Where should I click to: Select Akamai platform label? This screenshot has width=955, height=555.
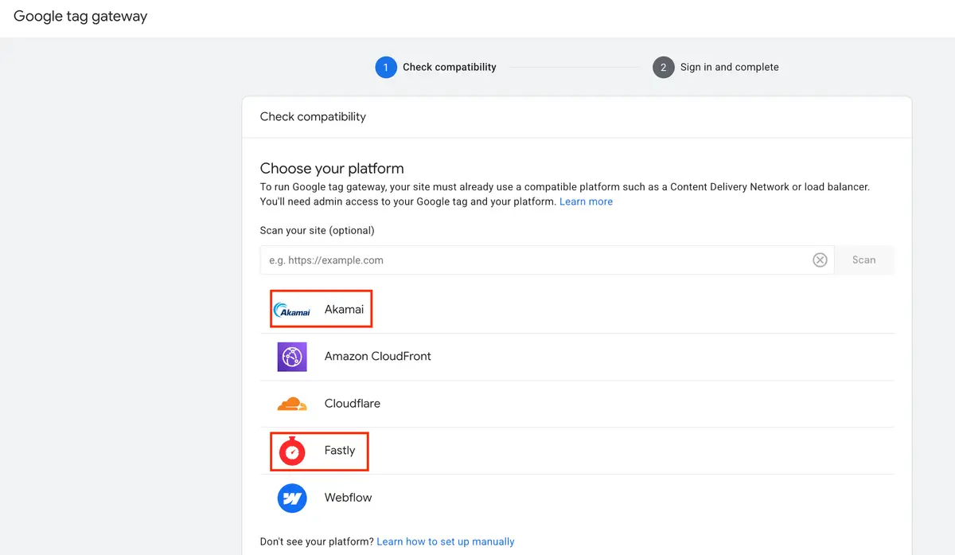344,310
